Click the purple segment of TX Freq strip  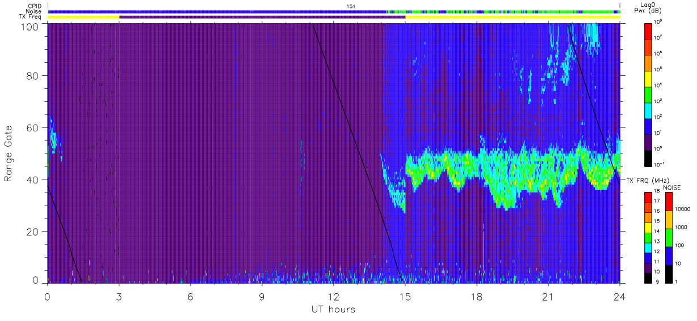[262, 17]
